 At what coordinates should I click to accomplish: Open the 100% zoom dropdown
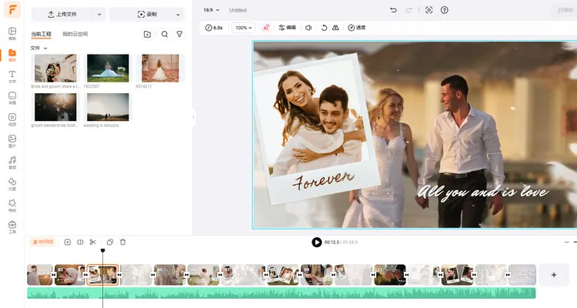243,28
